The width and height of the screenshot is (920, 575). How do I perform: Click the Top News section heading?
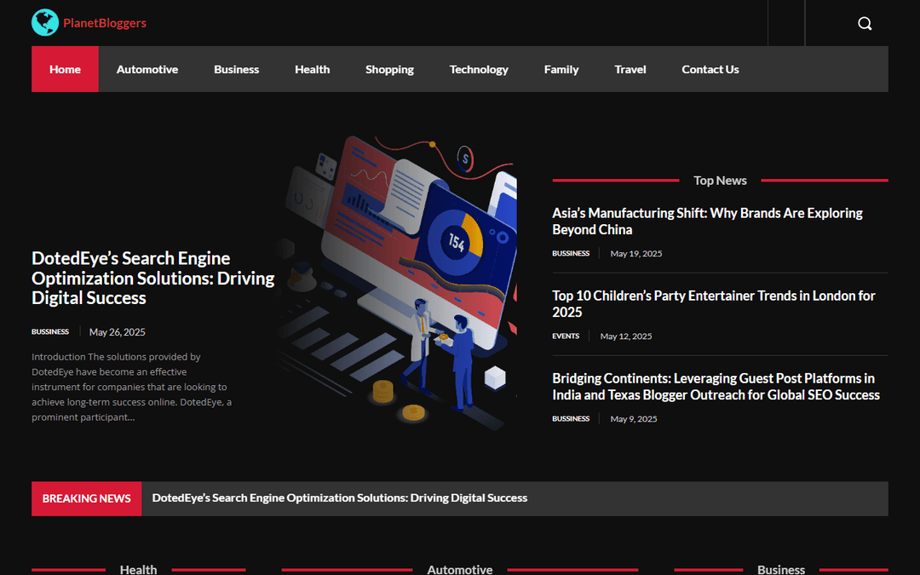click(720, 181)
